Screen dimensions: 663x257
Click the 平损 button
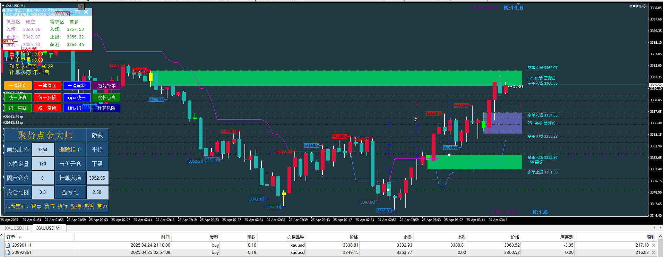(x=97, y=149)
